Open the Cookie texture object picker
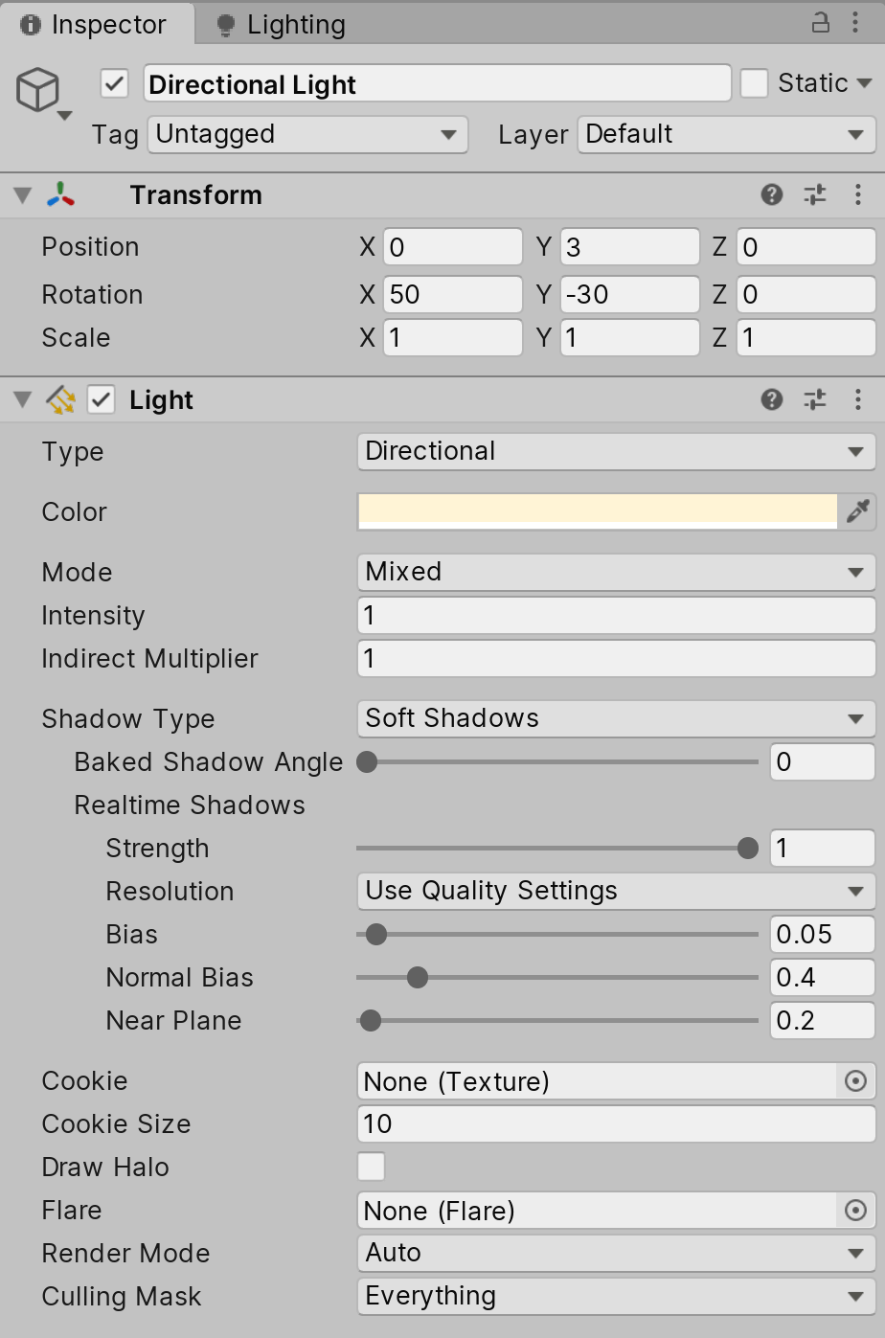The height and width of the screenshot is (1338, 885). point(855,1081)
